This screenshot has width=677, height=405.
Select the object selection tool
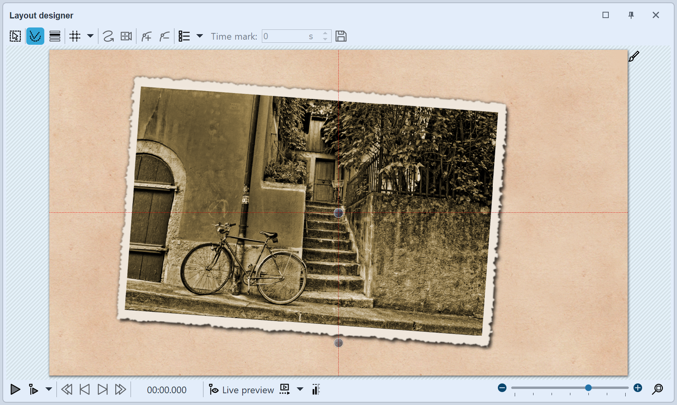tap(15, 36)
